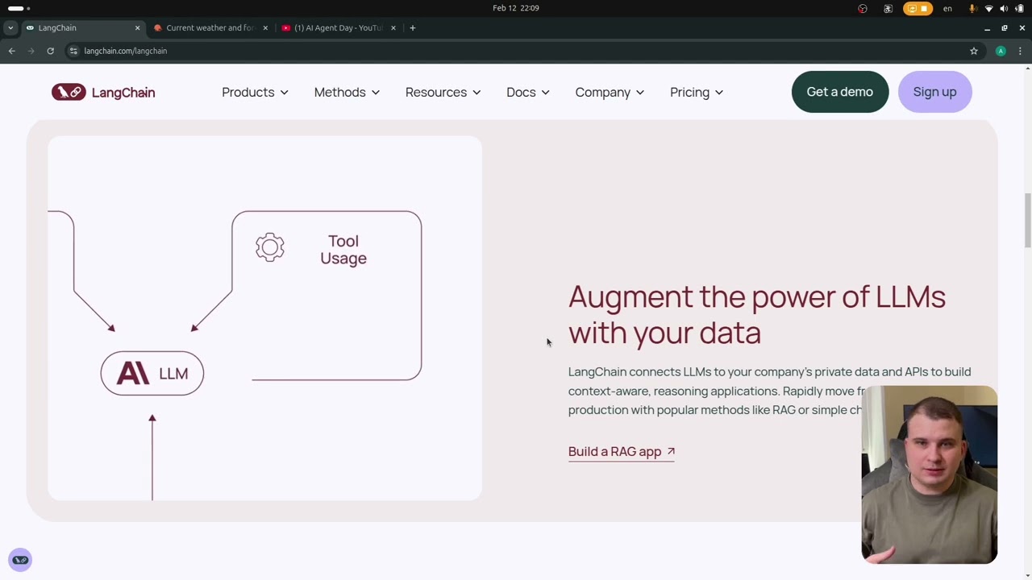Screen dimensions: 1032x580
Task: Open the arrow icon on Build a RAG app
Action: [671, 451]
